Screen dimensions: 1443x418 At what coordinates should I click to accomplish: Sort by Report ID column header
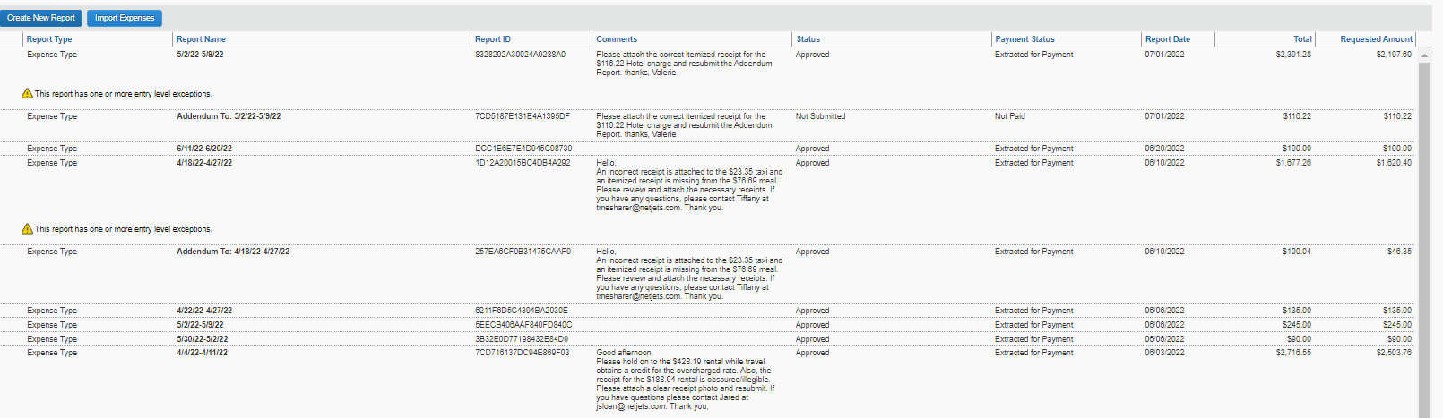493,39
